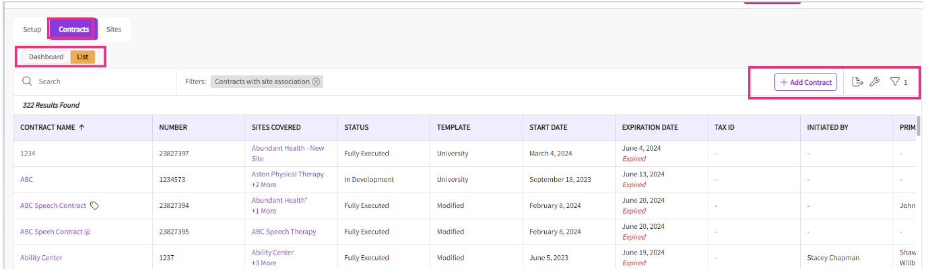This screenshot has width=928, height=272.
Task: Click the sort arrow on Contract Name
Action: coord(82,127)
